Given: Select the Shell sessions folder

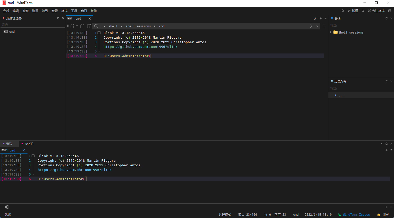Looking at the screenshot, I should 348,32.
